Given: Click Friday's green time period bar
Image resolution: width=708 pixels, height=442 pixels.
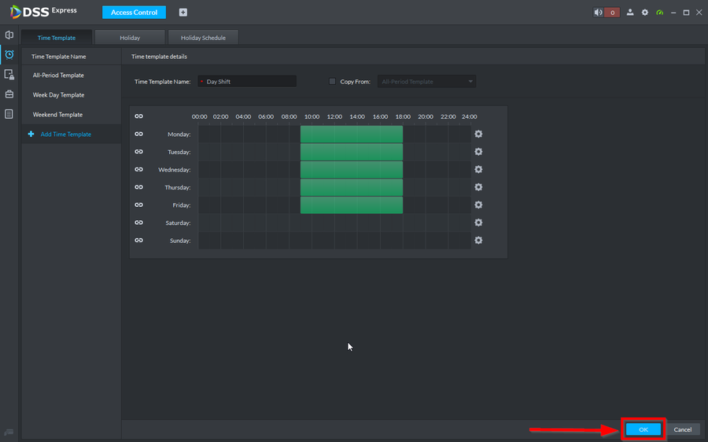Looking at the screenshot, I should click(352, 205).
